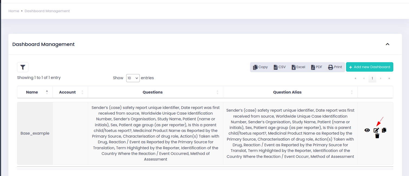Open the table filter funnel icon
The width and height of the screenshot is (409, 176).
tap(23, 67)
